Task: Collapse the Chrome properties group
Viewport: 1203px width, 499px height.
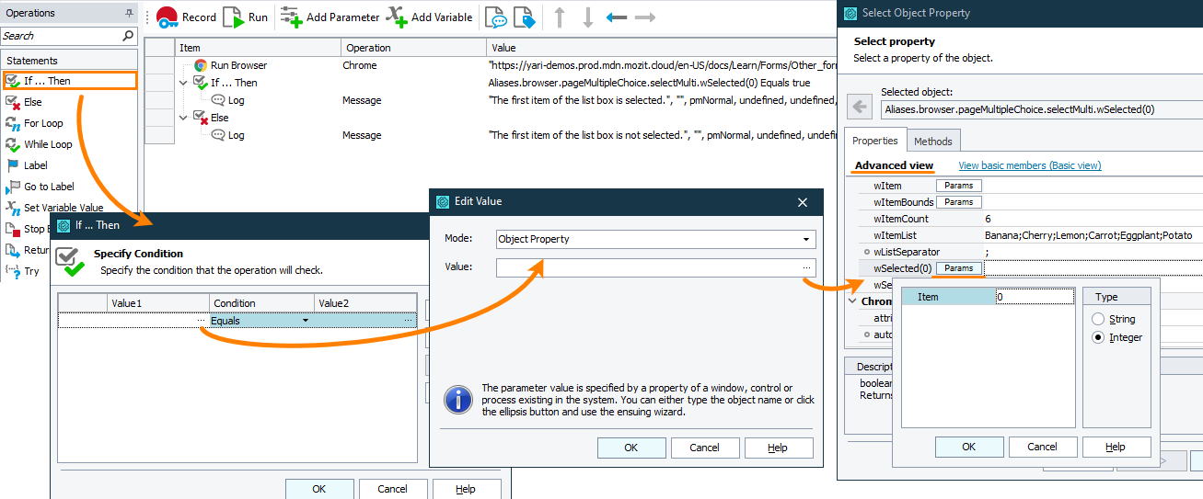Action: tap(852, 301)
